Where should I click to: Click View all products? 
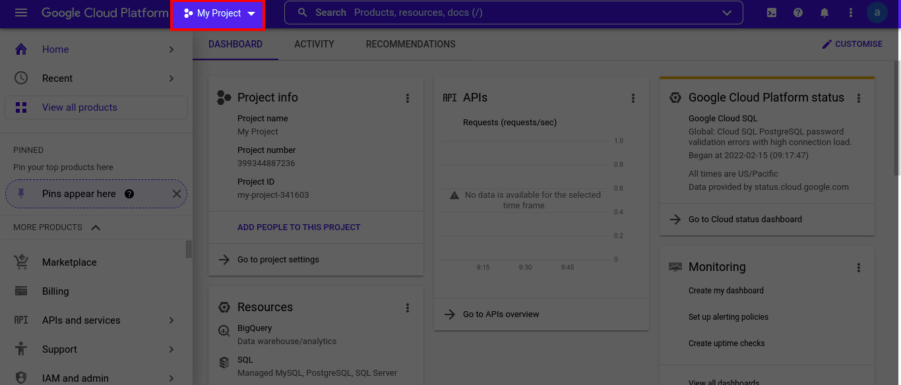click(x=96, y=107)
